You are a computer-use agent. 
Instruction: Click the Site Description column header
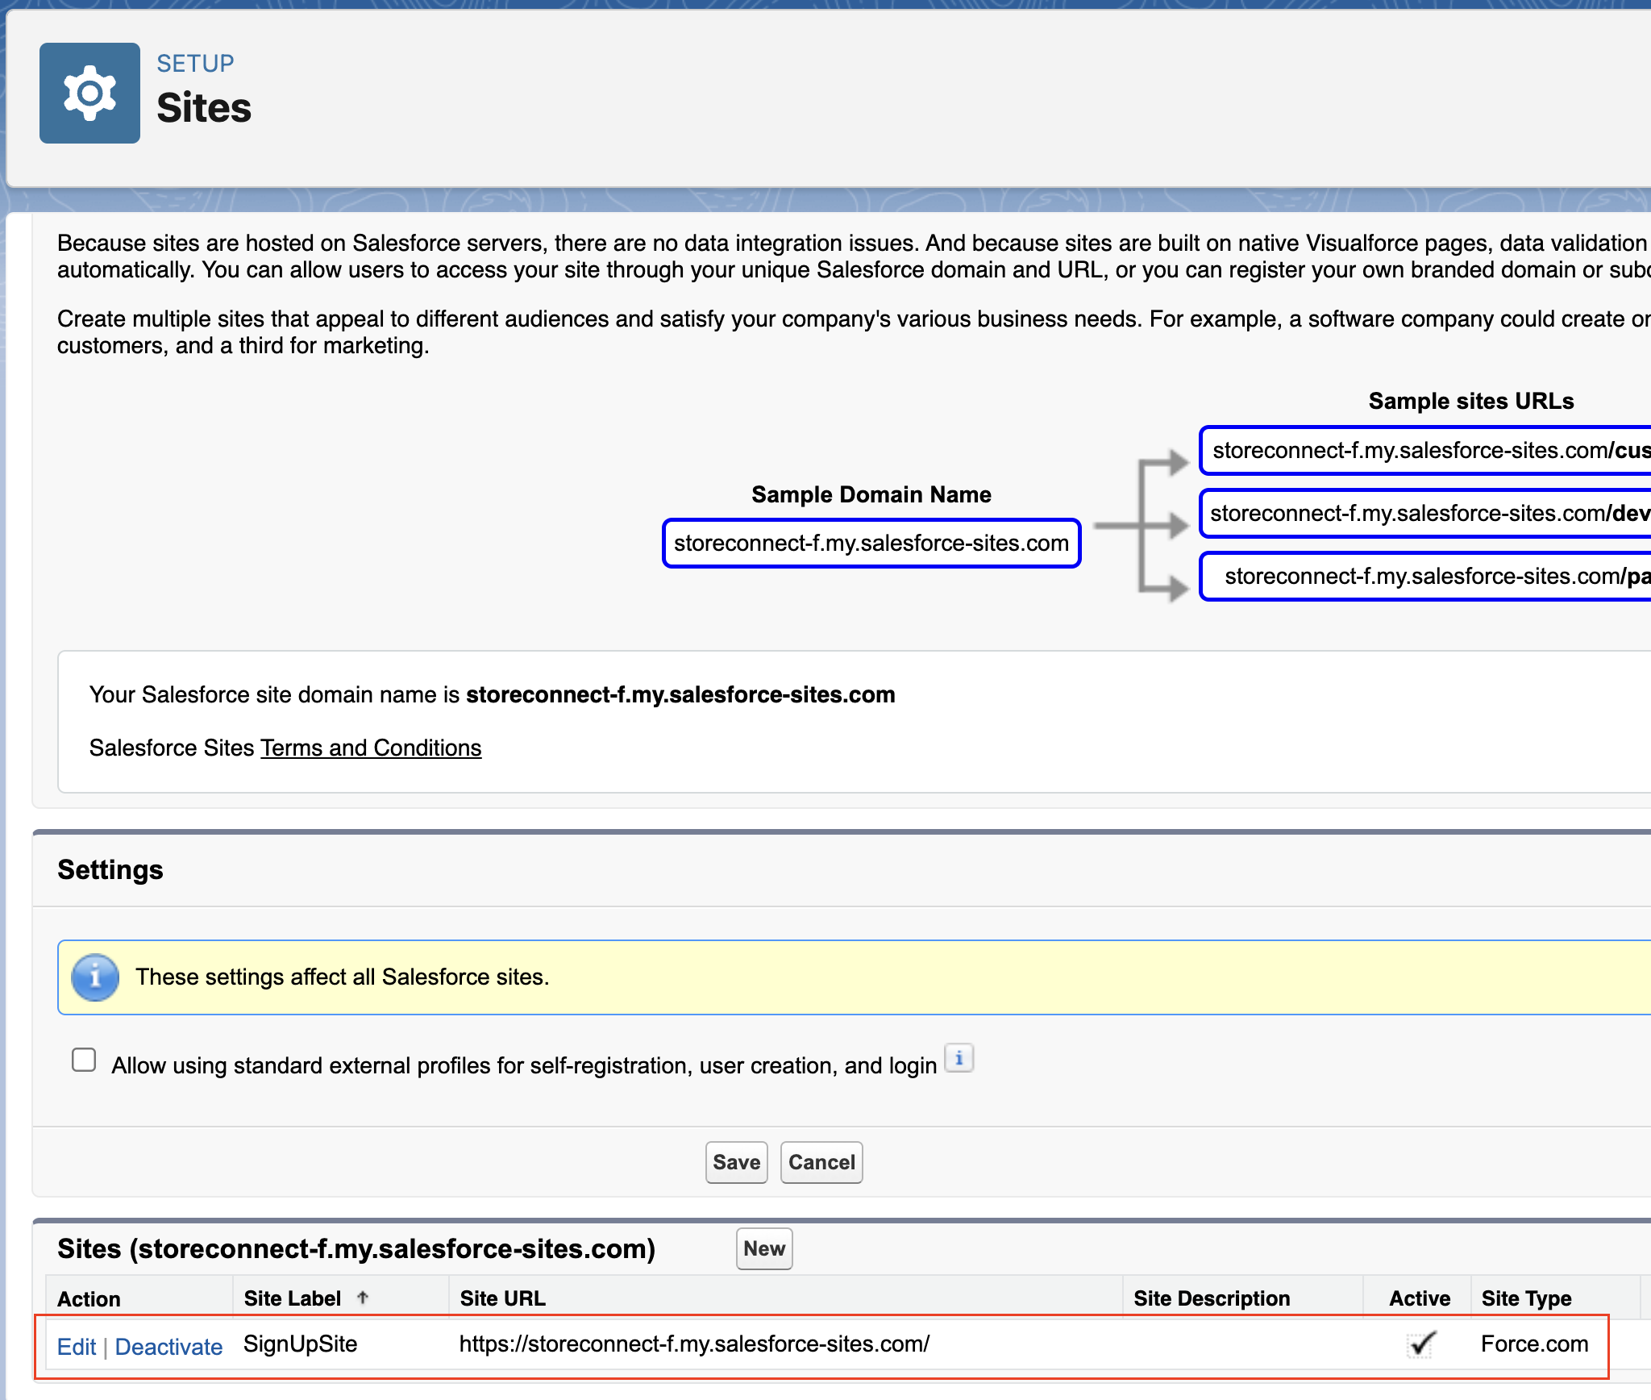coord(1211,1298)
